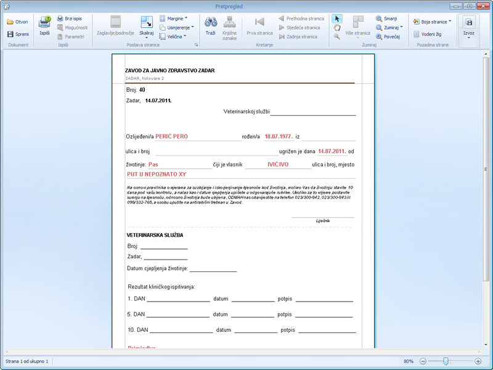This screenshot has height=370, width=493.
Task: Open Parametri in the Ispiši group
Action: coord(71,36)
